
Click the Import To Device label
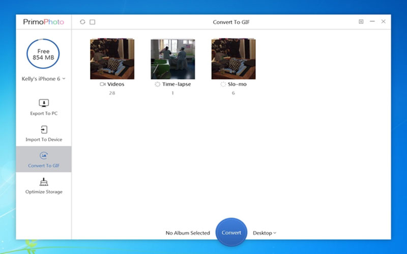tap(44, 139)
